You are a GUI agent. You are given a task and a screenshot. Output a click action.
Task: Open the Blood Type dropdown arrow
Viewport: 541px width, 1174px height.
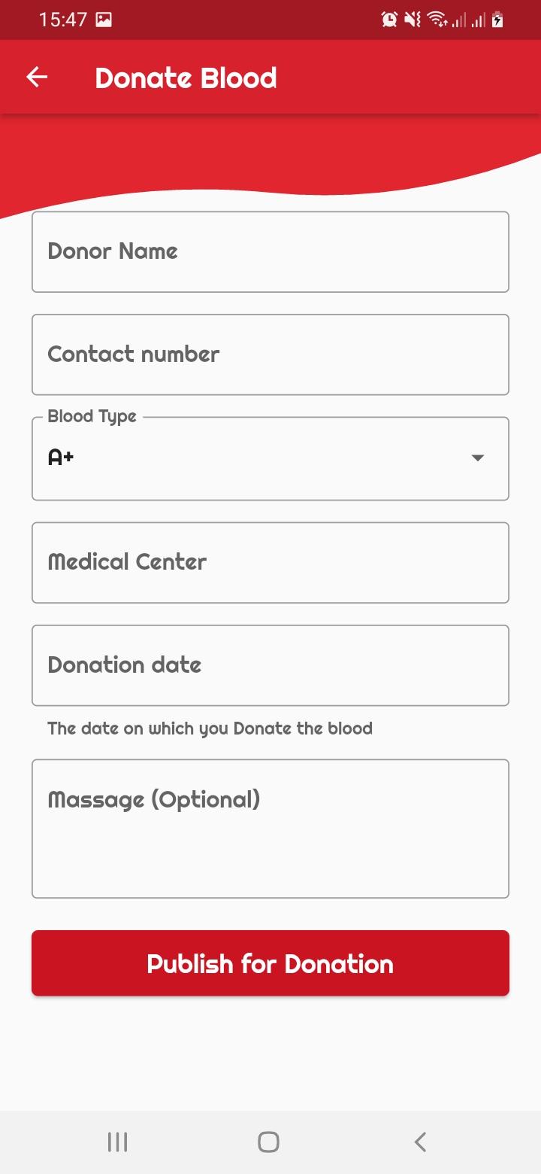click(x=477, y=458)
